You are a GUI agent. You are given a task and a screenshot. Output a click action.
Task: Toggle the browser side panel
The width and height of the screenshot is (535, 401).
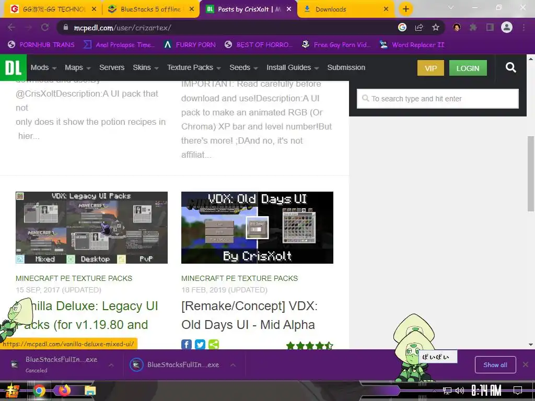coord(490,27)
